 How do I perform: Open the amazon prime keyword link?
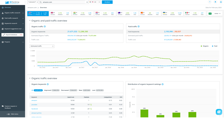coord(36,113)
